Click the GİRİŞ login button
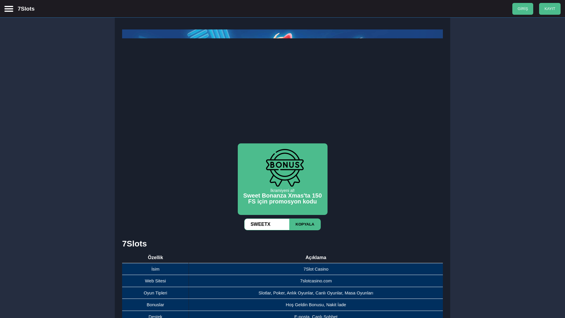 point(523,9)
